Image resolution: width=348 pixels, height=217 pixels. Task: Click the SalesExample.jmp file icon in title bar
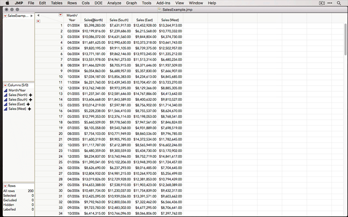[159, 10]
